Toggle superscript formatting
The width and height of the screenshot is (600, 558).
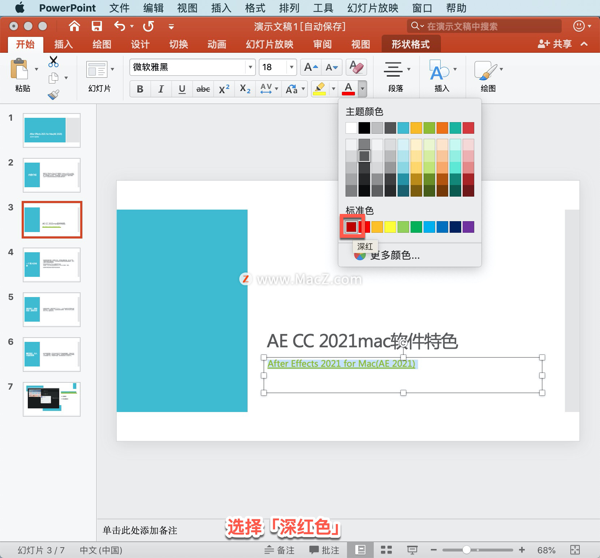tap(224, 89)
